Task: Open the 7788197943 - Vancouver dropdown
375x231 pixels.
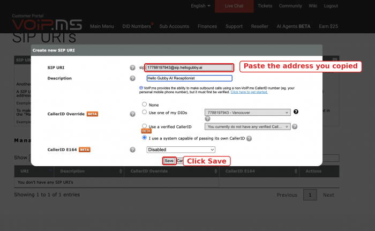Action: (247, 113)
